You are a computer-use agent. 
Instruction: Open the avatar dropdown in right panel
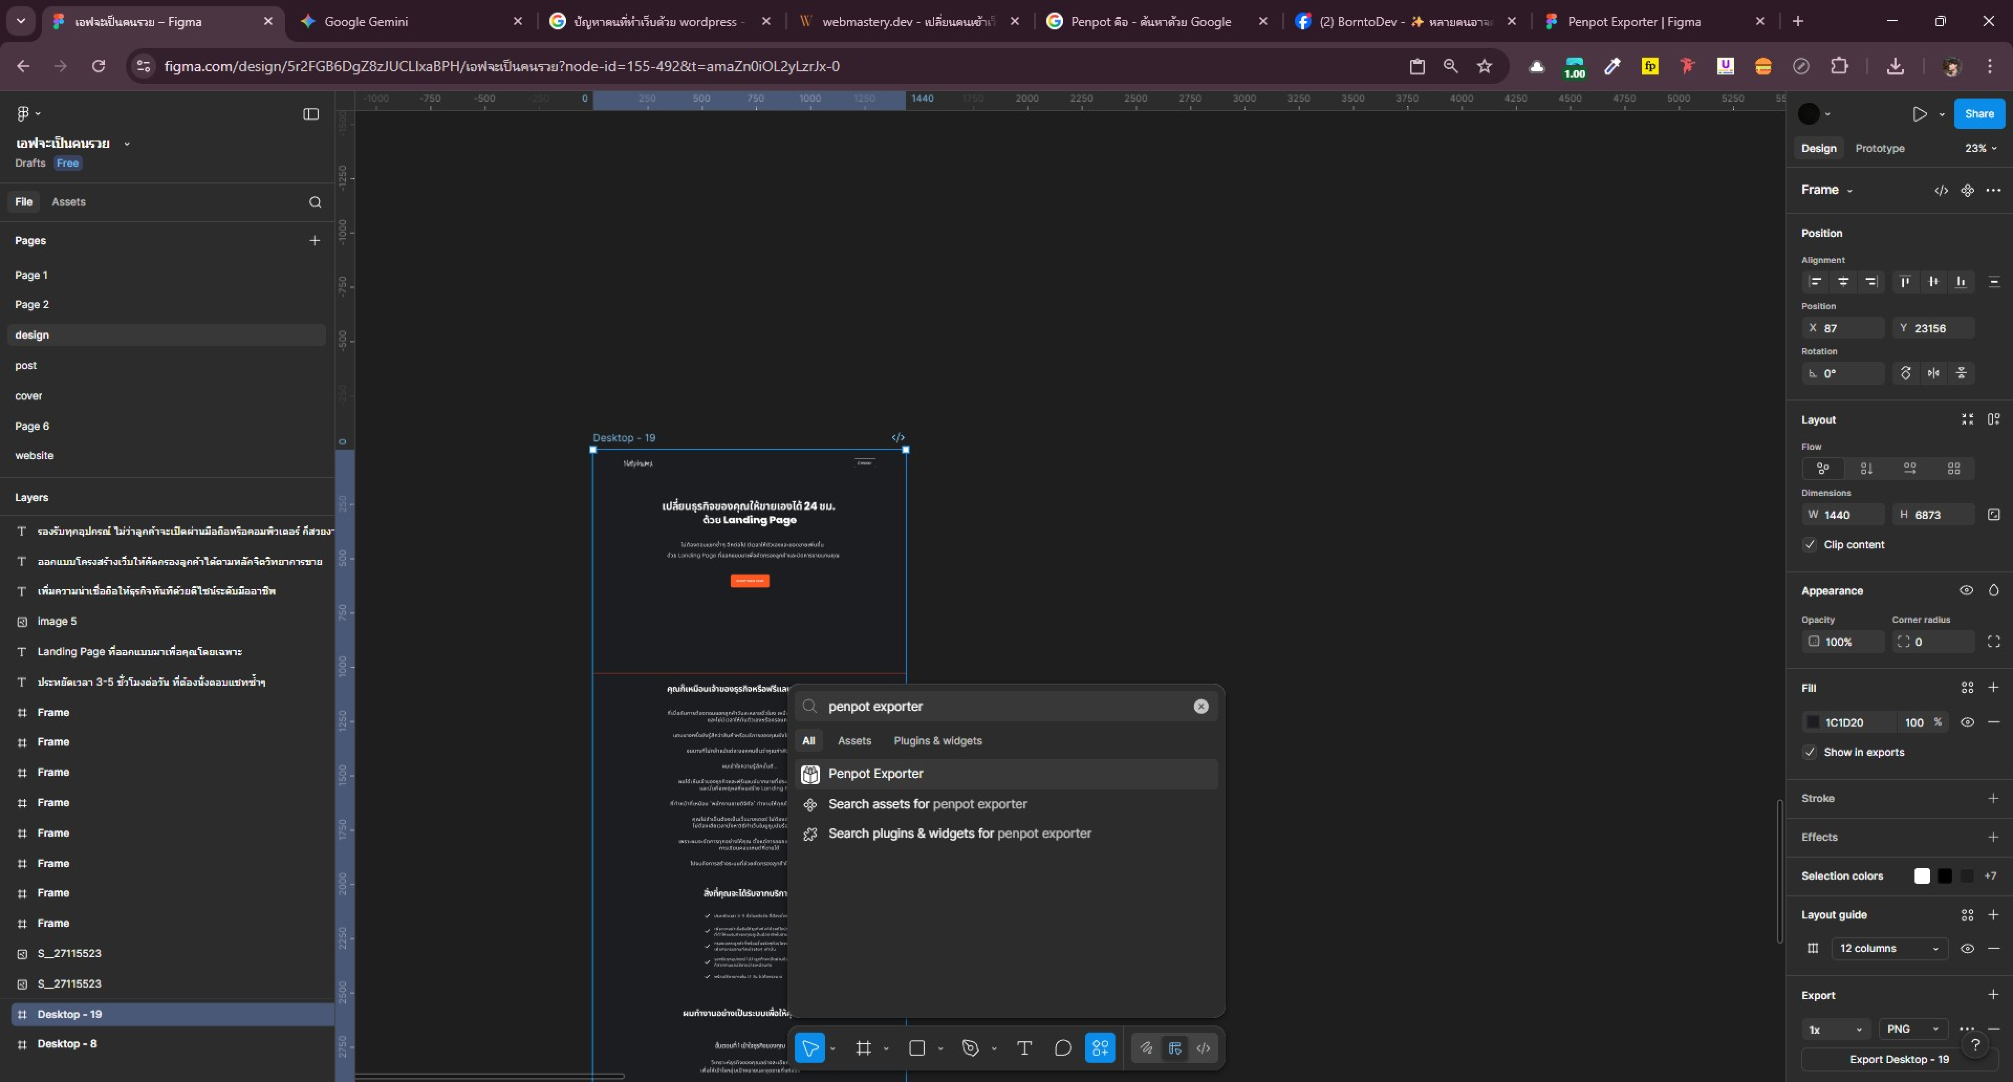(x=1814, y=114)
